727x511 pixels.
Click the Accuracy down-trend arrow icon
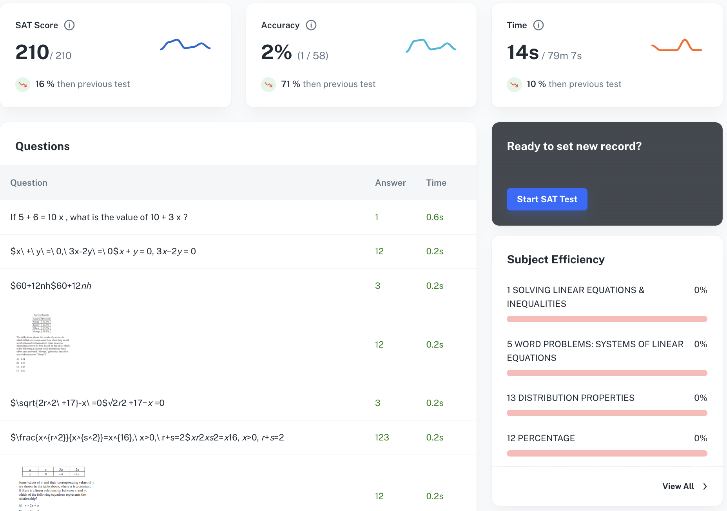268,84
